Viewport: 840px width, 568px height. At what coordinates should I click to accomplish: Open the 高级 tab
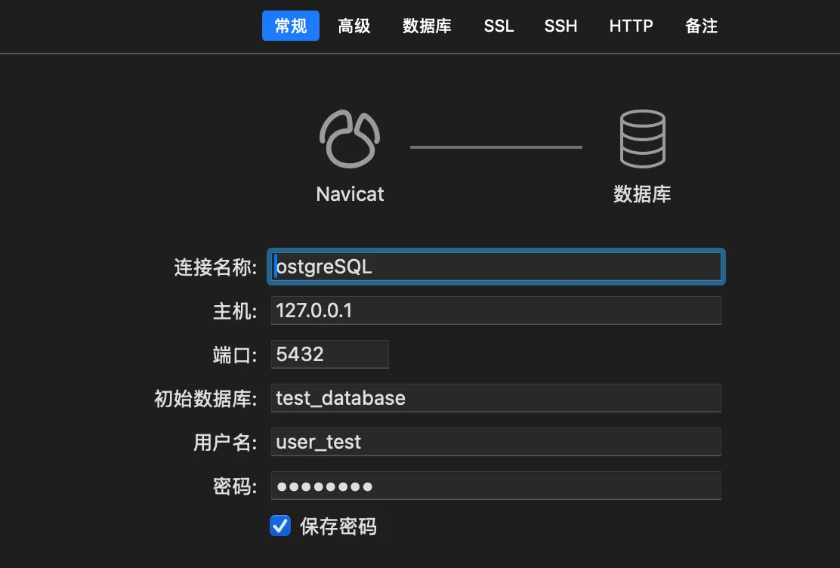click(354, 26)
